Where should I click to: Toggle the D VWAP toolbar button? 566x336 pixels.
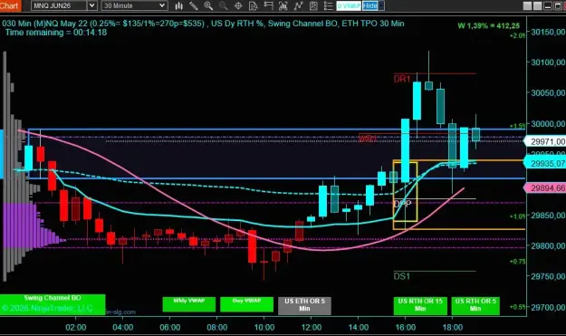click(349, 5)
